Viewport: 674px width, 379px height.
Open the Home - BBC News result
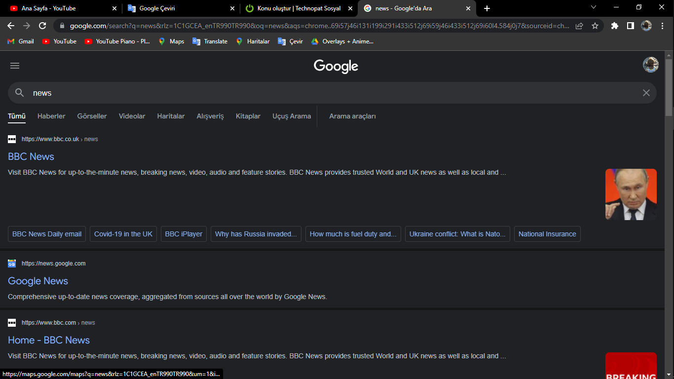[49, 340]
